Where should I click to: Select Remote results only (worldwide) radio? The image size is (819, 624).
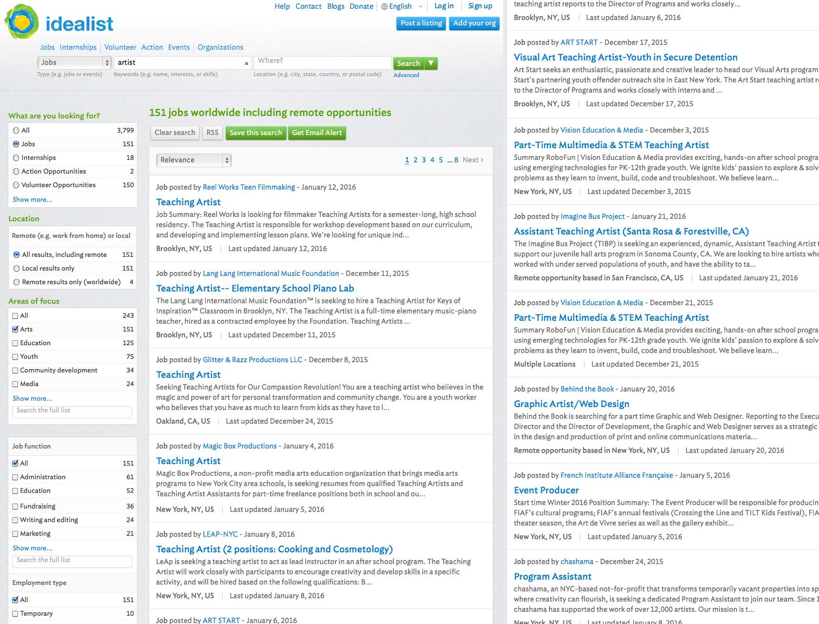coord(17,282)
